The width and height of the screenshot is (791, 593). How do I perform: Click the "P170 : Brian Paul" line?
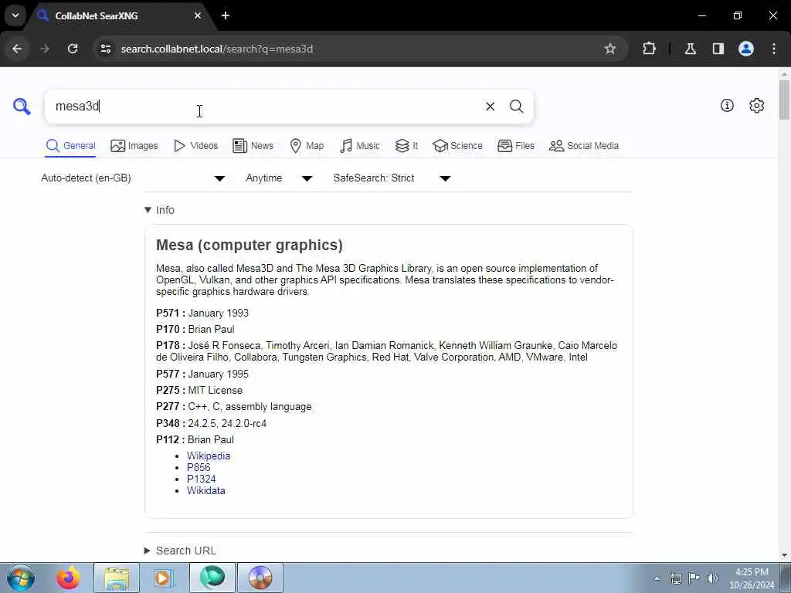click(x=195, y=329)
